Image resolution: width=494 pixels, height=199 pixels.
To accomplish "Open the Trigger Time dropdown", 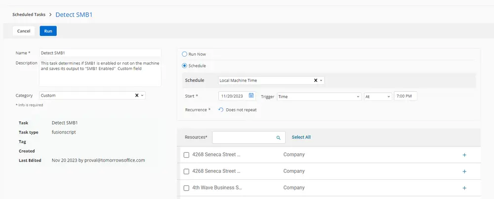I will (x=319, y=97).
